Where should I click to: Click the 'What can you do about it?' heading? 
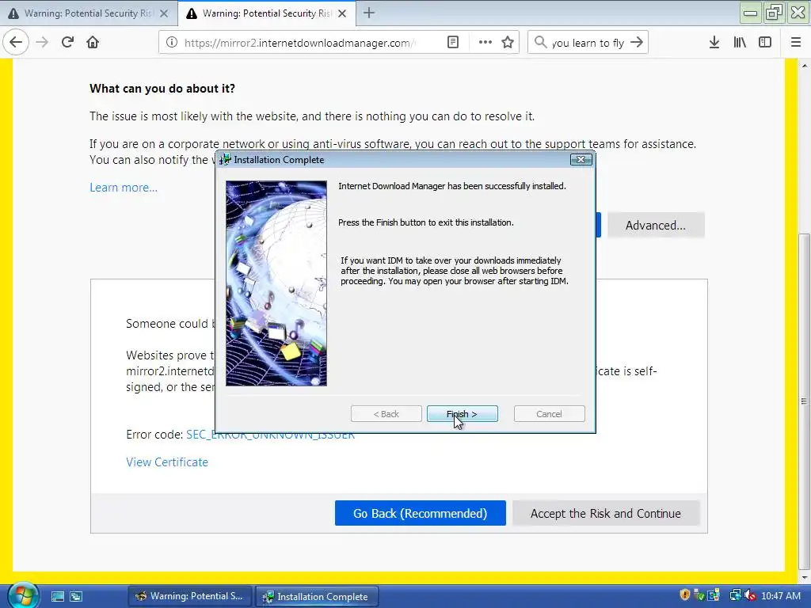[x=162, y=89]
